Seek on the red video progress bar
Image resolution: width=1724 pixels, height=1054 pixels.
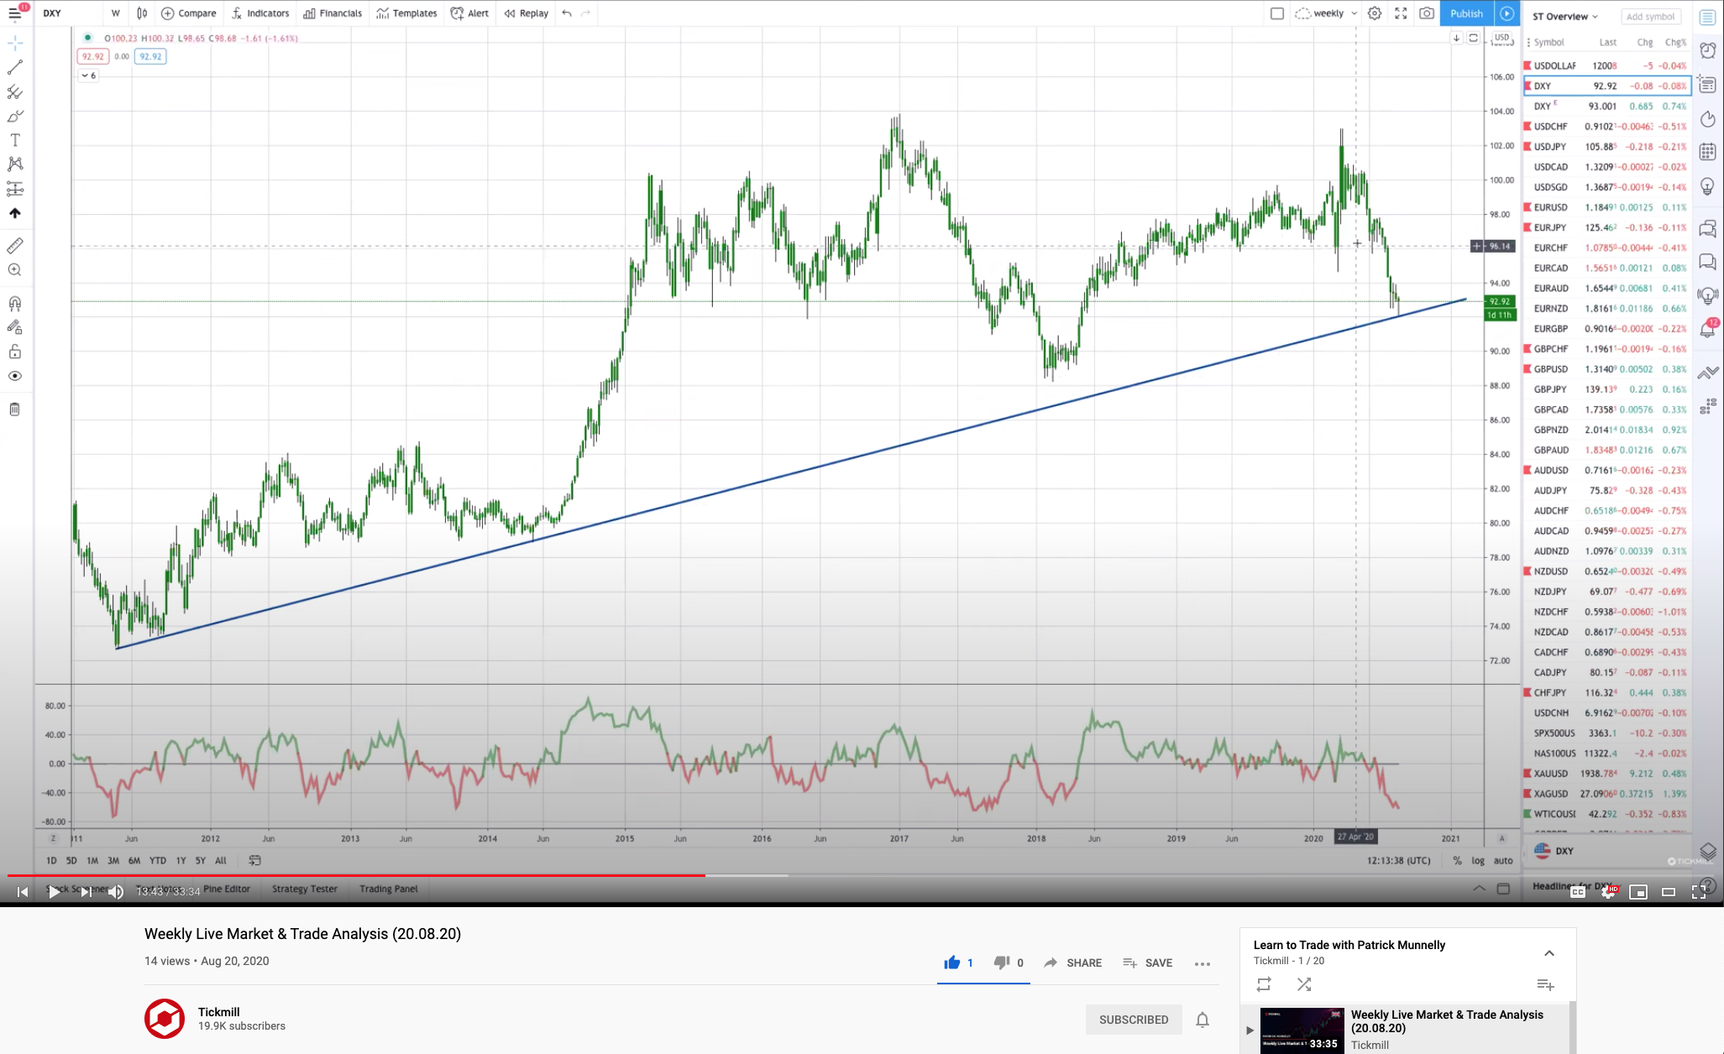[x=357, y=875]
